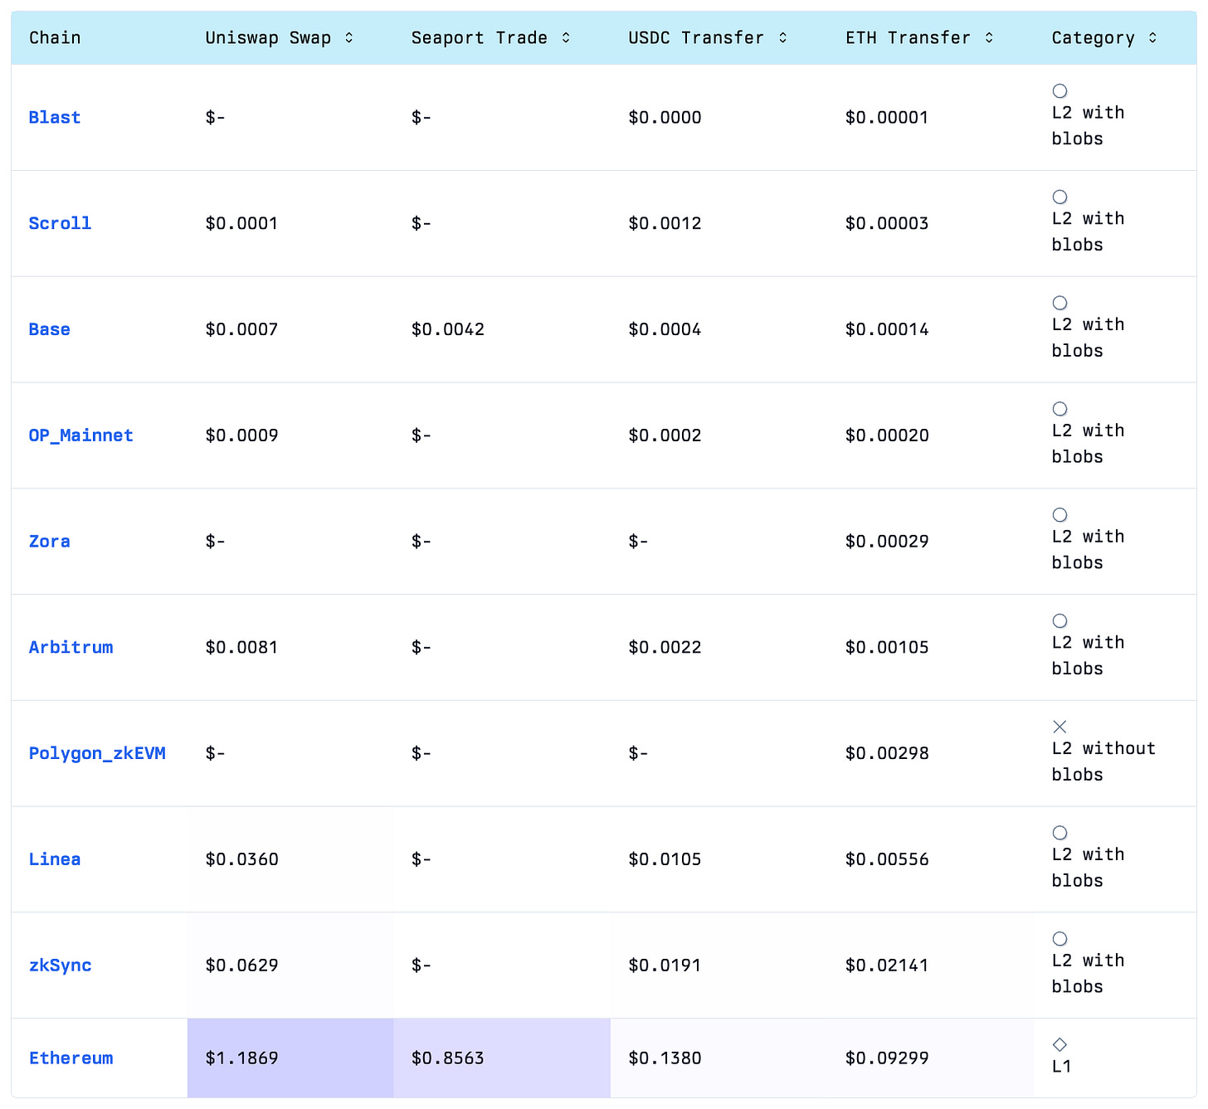
Task: Select Scroll USDC Transfer value $0.0012
Action: (x=665, y=224)
